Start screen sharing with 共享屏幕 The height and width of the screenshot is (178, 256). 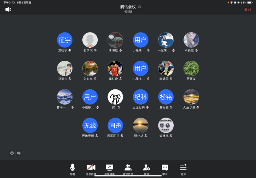pyautogui.click(x=109, y=169)
